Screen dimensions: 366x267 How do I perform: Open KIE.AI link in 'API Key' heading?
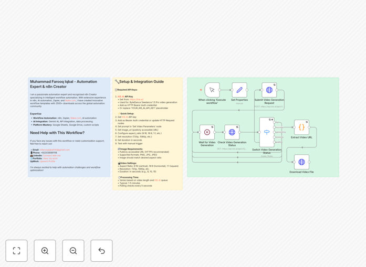pos(121,97)
